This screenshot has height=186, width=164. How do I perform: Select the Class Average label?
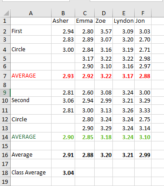(31, 173)
